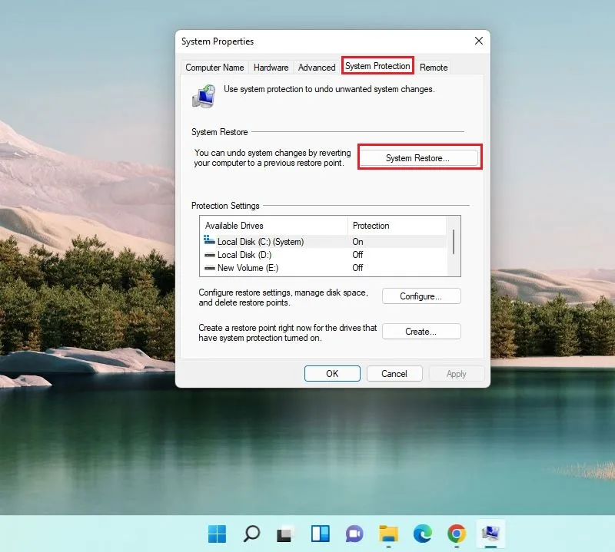The width and height of the screenshot is (615, 552).
Task: Click Create... restore point button
Action: [421, 332]
